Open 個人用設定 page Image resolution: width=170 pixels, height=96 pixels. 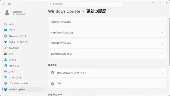tap(23, 48)
